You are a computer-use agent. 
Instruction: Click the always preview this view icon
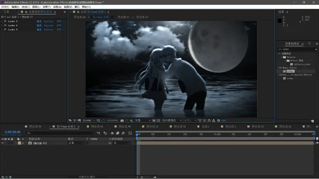point(70,121)
